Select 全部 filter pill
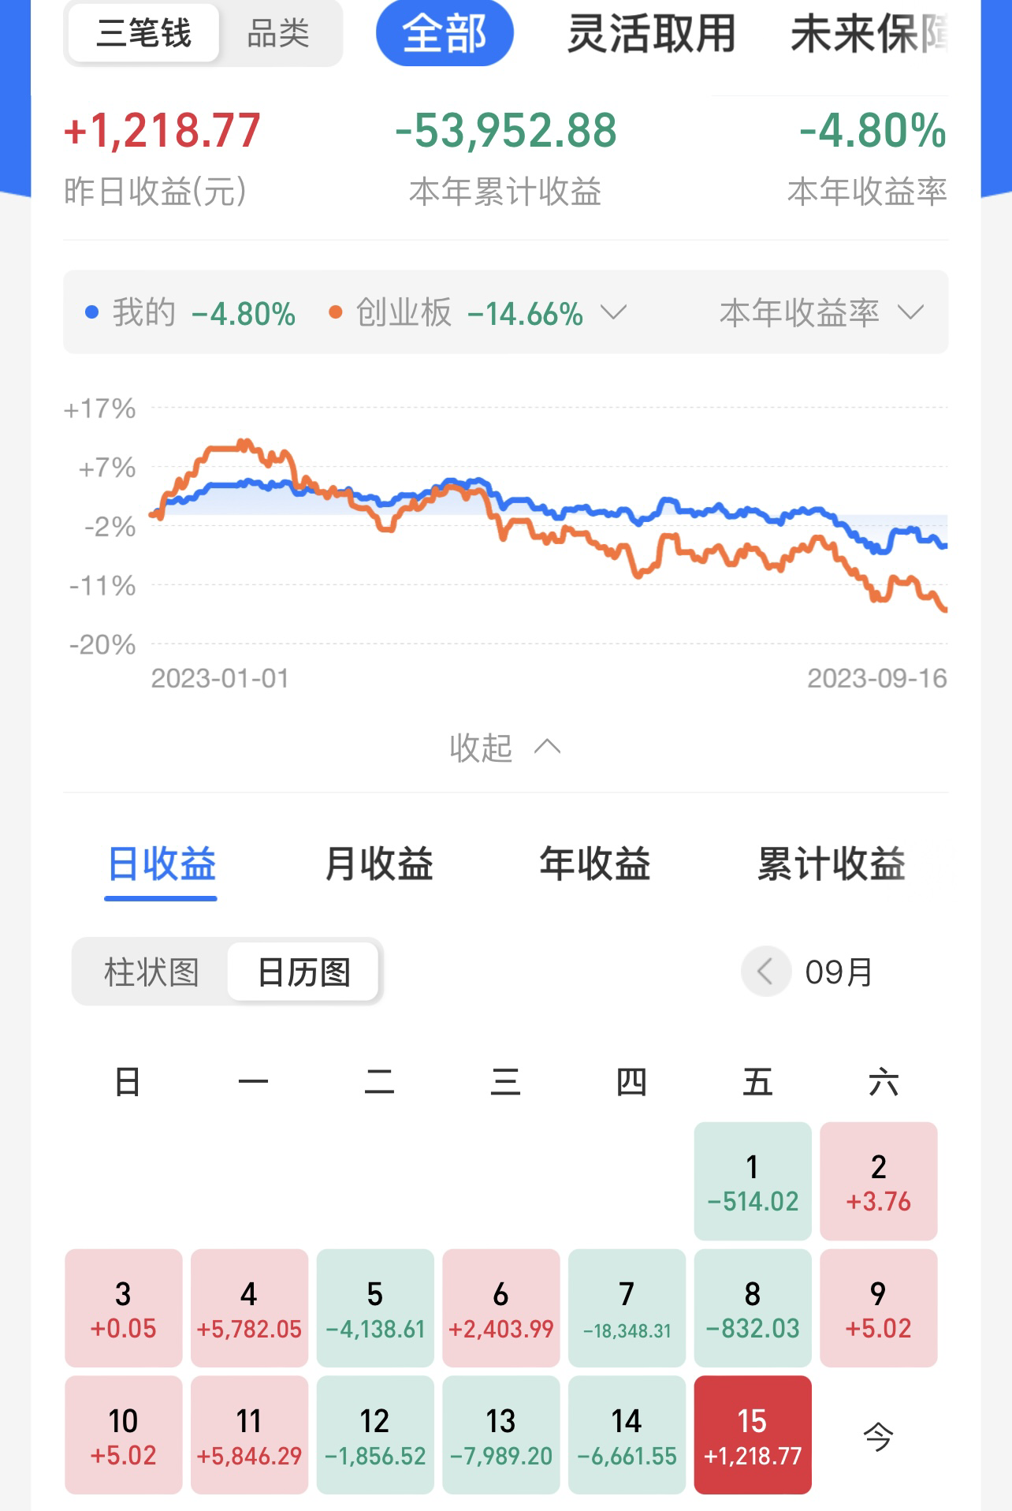 [445, 33]
